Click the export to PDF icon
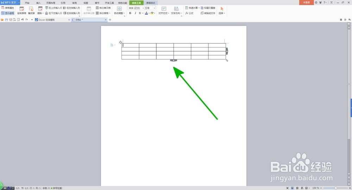The height and width of the screenshot is (190, 352). (10, 20)
